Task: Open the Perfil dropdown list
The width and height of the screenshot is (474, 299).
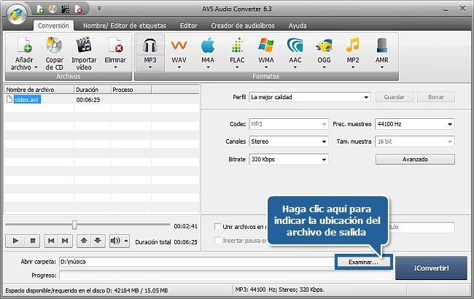Action: pos(310,97)
